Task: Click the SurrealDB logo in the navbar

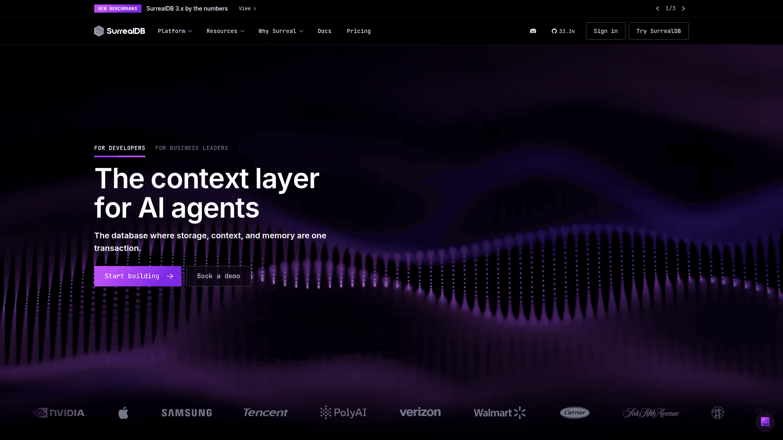Action: tap(119, 31)
